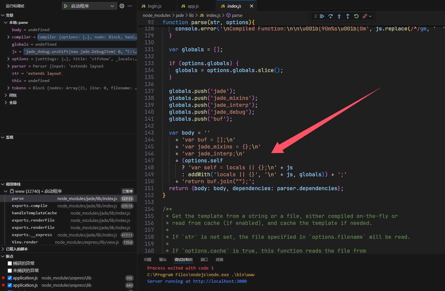This screenshot has width=445, height=291.
Task: Click the Step Out debug icon
Action: tap(348, 16)
